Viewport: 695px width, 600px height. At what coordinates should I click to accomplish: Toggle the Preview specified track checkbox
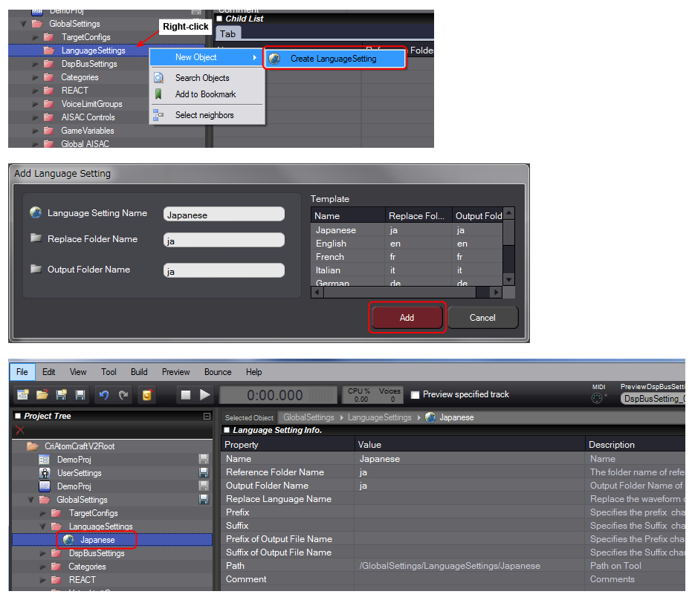click(415, 394)
